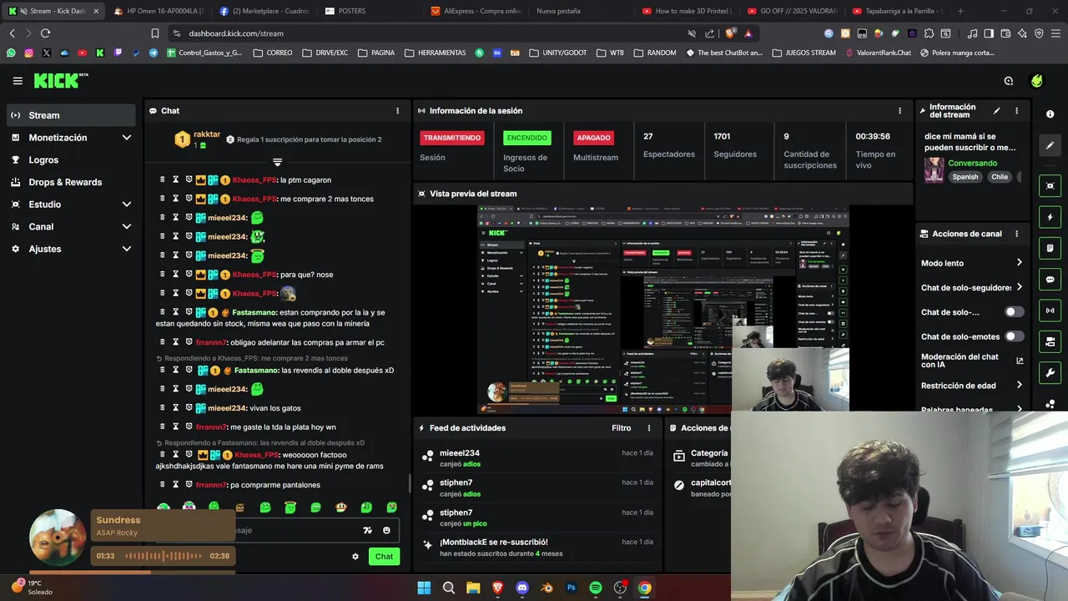Open Restricción de edad options chevron
The image size is (1068, 601).
1020,386
